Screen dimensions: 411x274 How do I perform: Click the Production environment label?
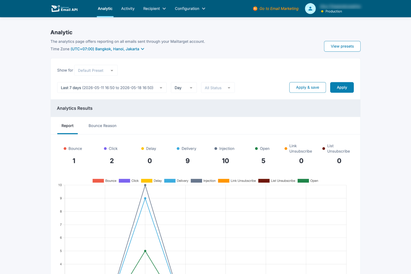click(334, 11)
